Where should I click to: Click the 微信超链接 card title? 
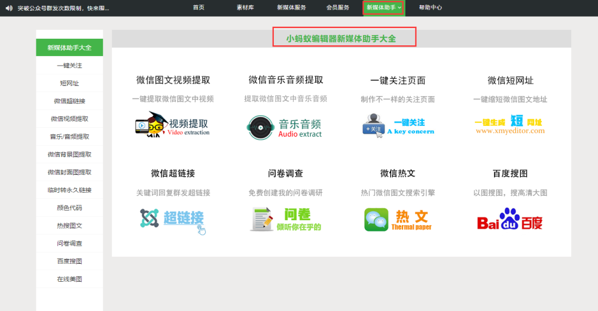point(173,174)
